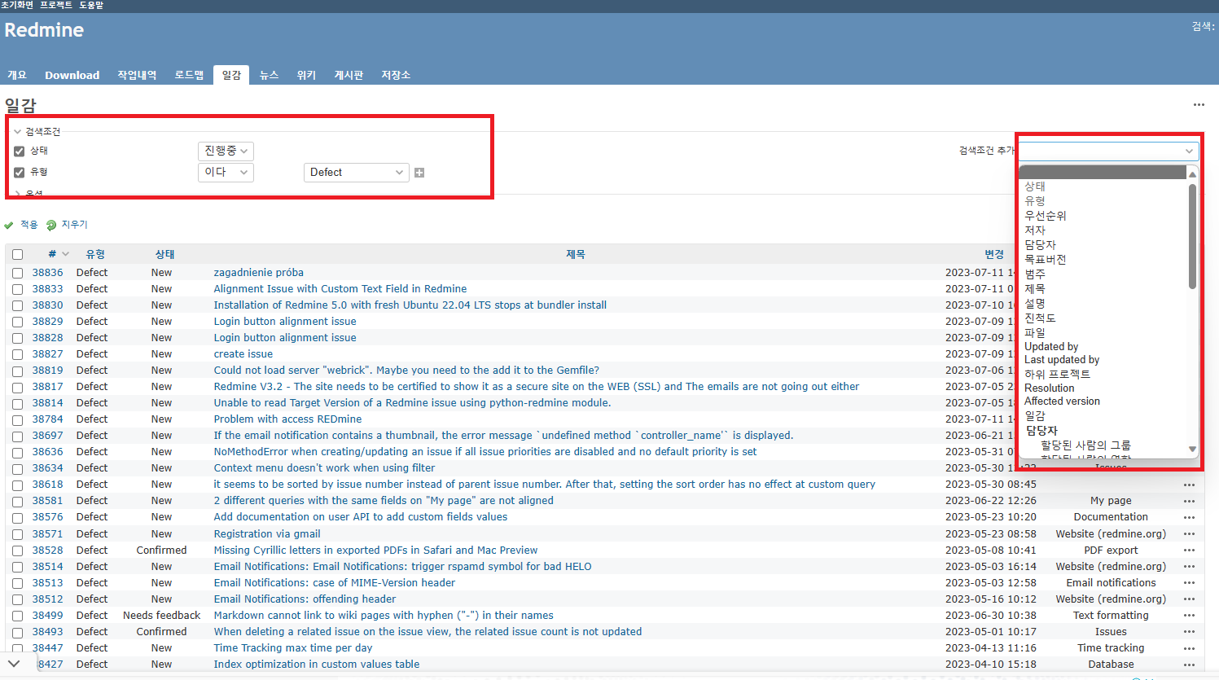Image resolution: width=1219 pixels, height=680 pixels.
Task: Open actions menu for Database row
Action: [1190, 665]
